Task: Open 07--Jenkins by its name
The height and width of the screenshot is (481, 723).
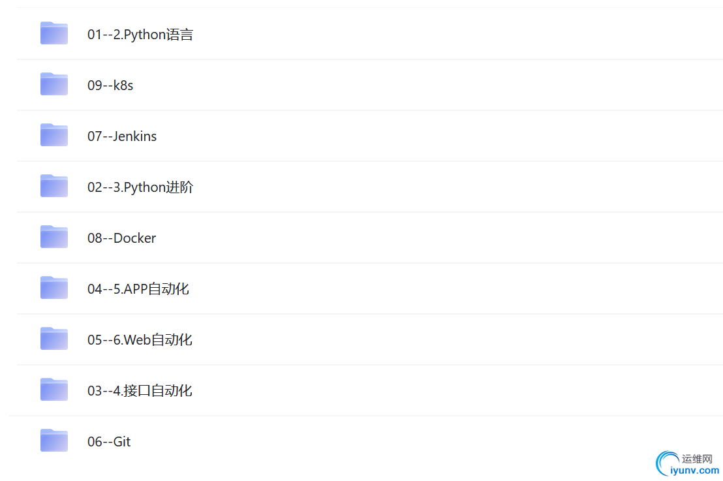Action: [x=122, y=136]
